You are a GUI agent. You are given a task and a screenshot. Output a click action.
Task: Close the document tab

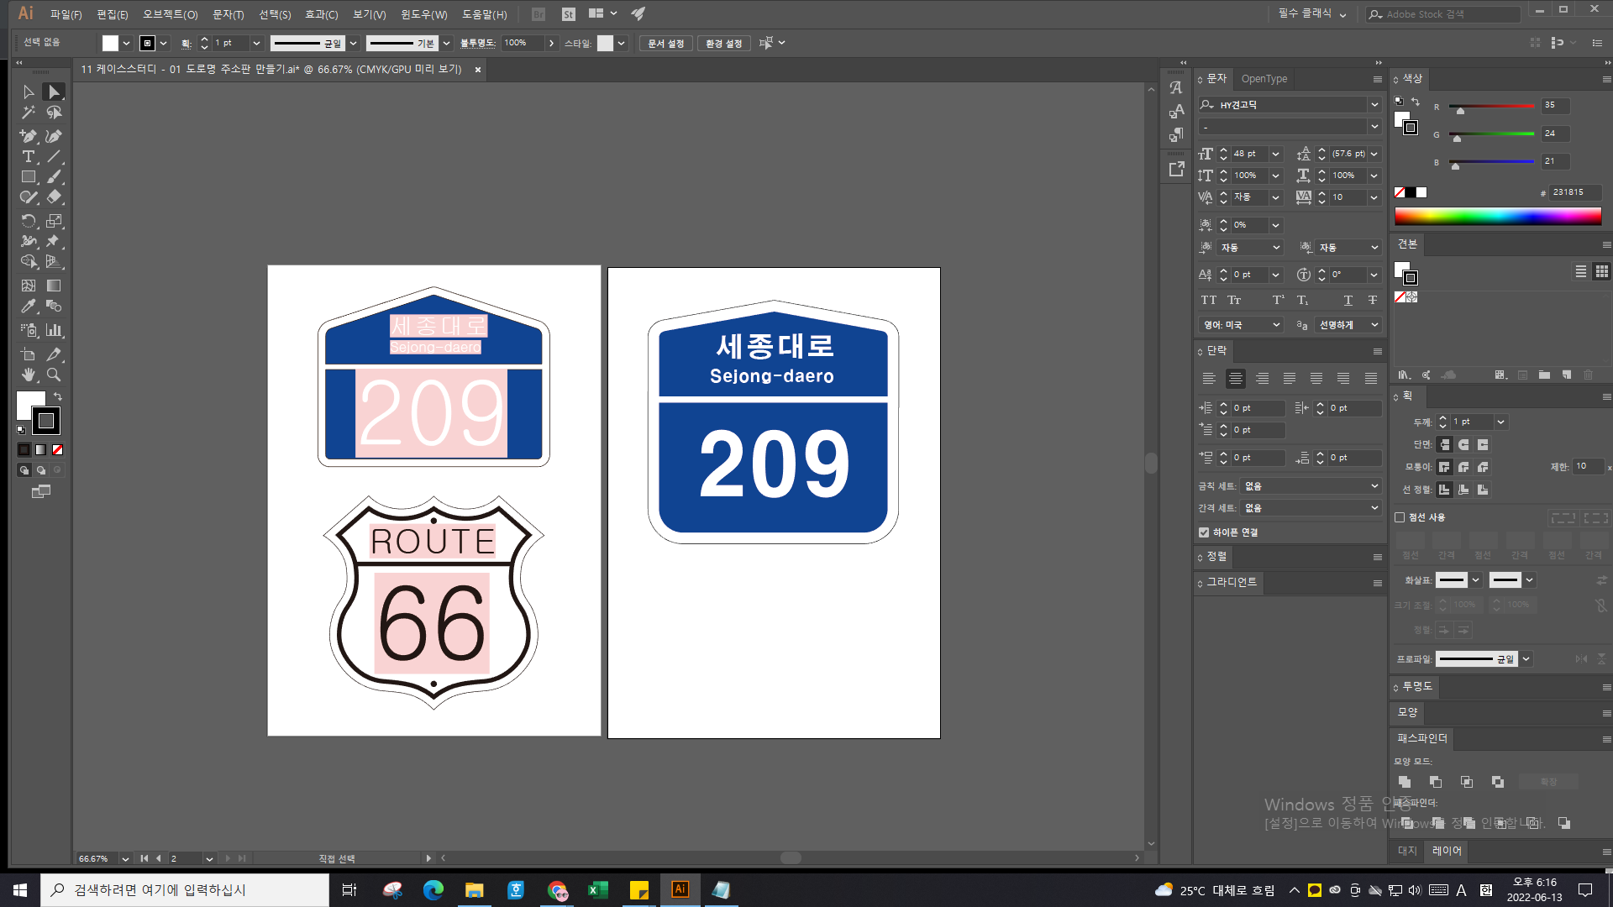click(478, 70)
